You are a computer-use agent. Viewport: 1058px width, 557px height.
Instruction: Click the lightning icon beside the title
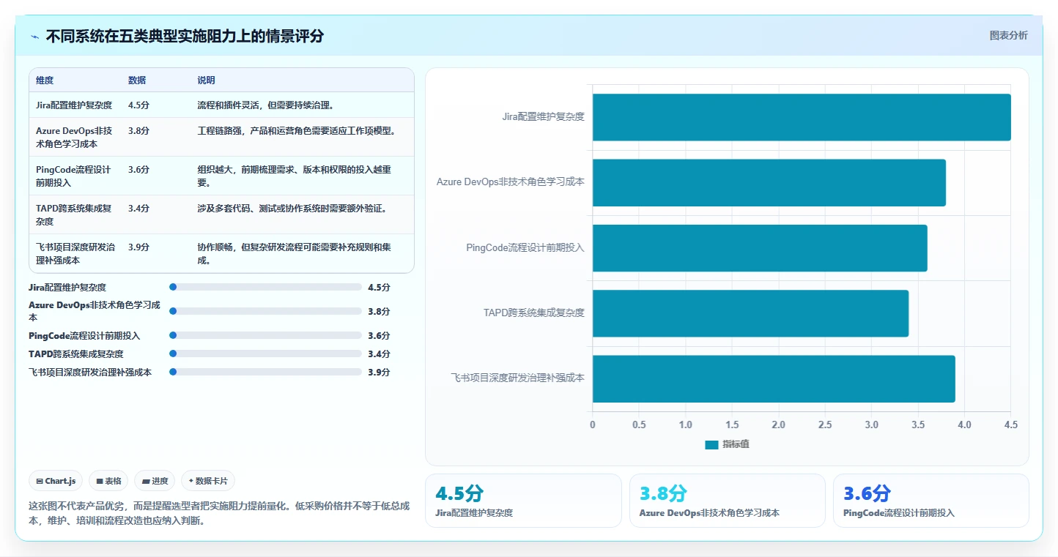[x=35, y=37]
